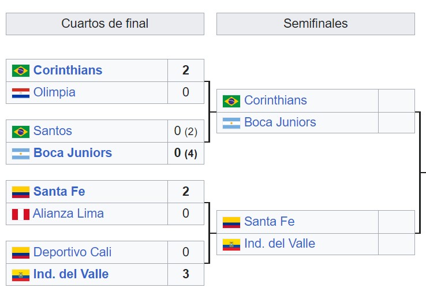Viewport: 426px width, 295px height.
Task: Open the Olimpia team link
Action: click(x=54, y=92)
